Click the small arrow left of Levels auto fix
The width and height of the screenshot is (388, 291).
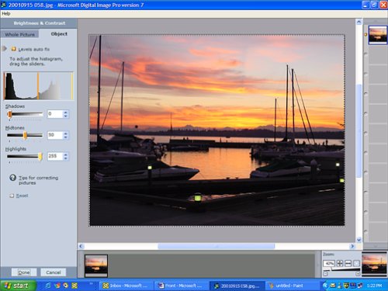(x=4, y=48)
